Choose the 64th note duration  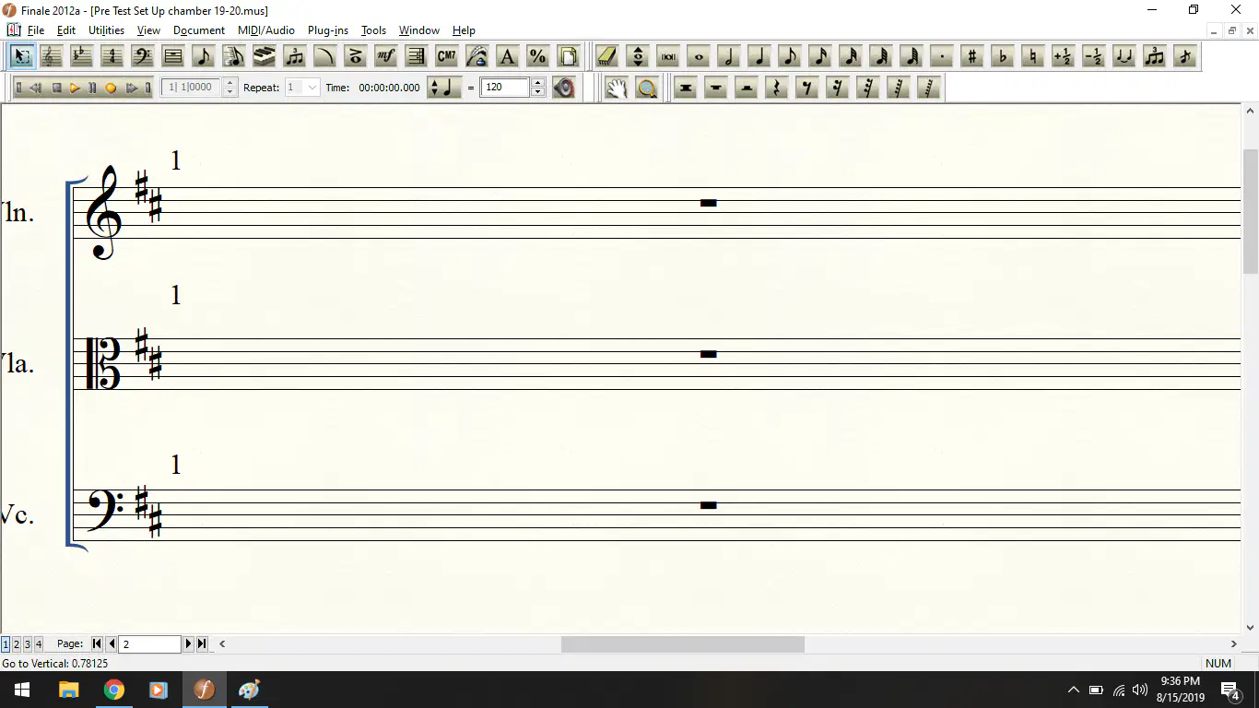coord(881,56)
